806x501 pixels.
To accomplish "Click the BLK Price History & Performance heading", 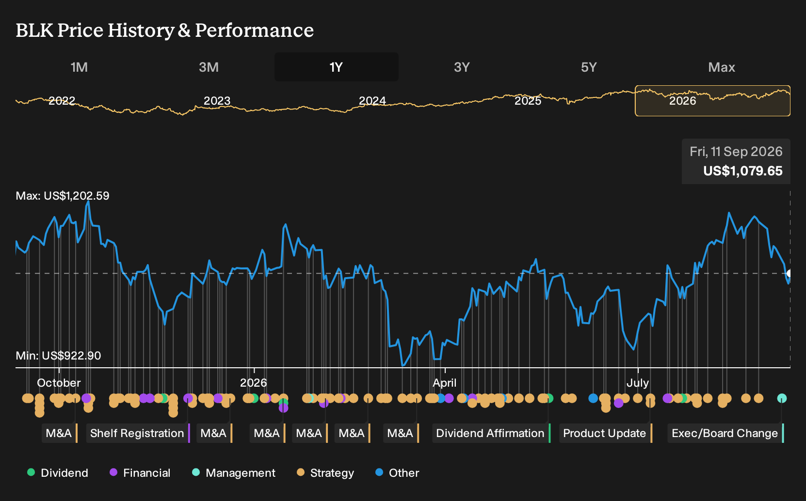I will pyautogui.click(x=165, y=30).
